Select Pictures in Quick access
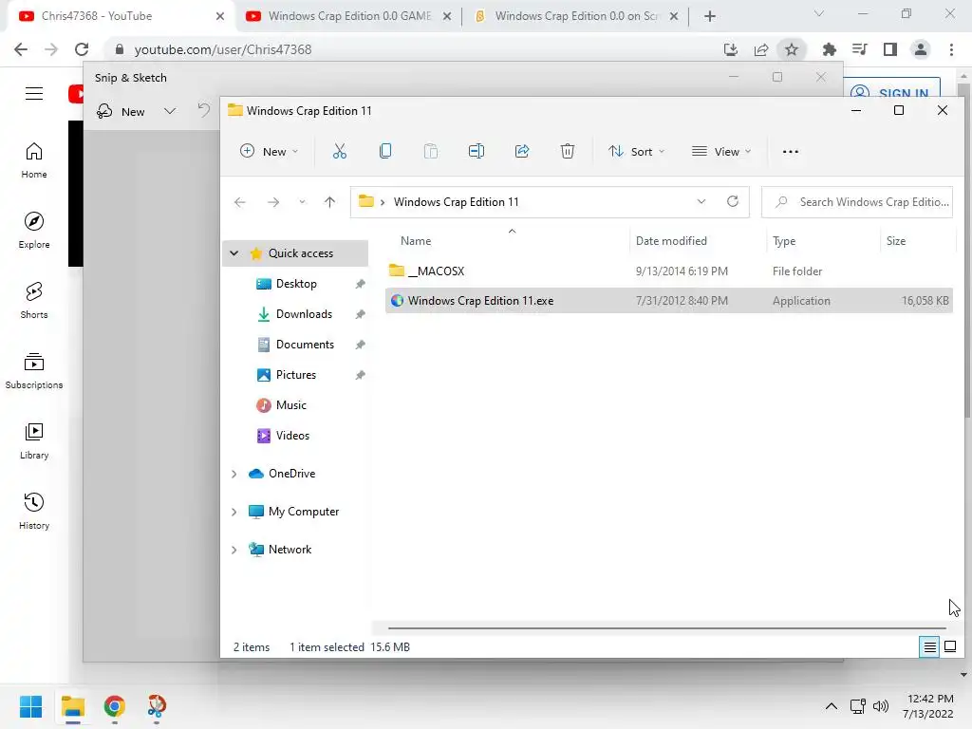 tap(296, 374)
